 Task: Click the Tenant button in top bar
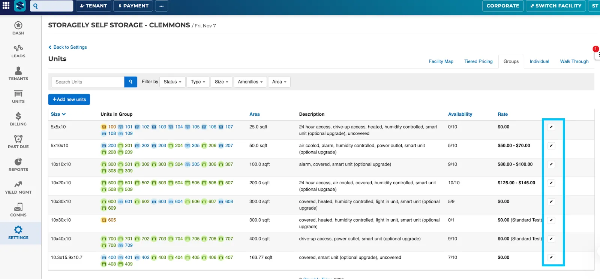(x=93, y=6)
